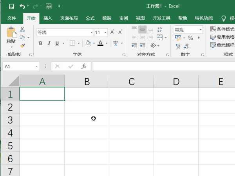Expand the font size dropdown
The image size is (235, 176).
[x=106, y=32]
